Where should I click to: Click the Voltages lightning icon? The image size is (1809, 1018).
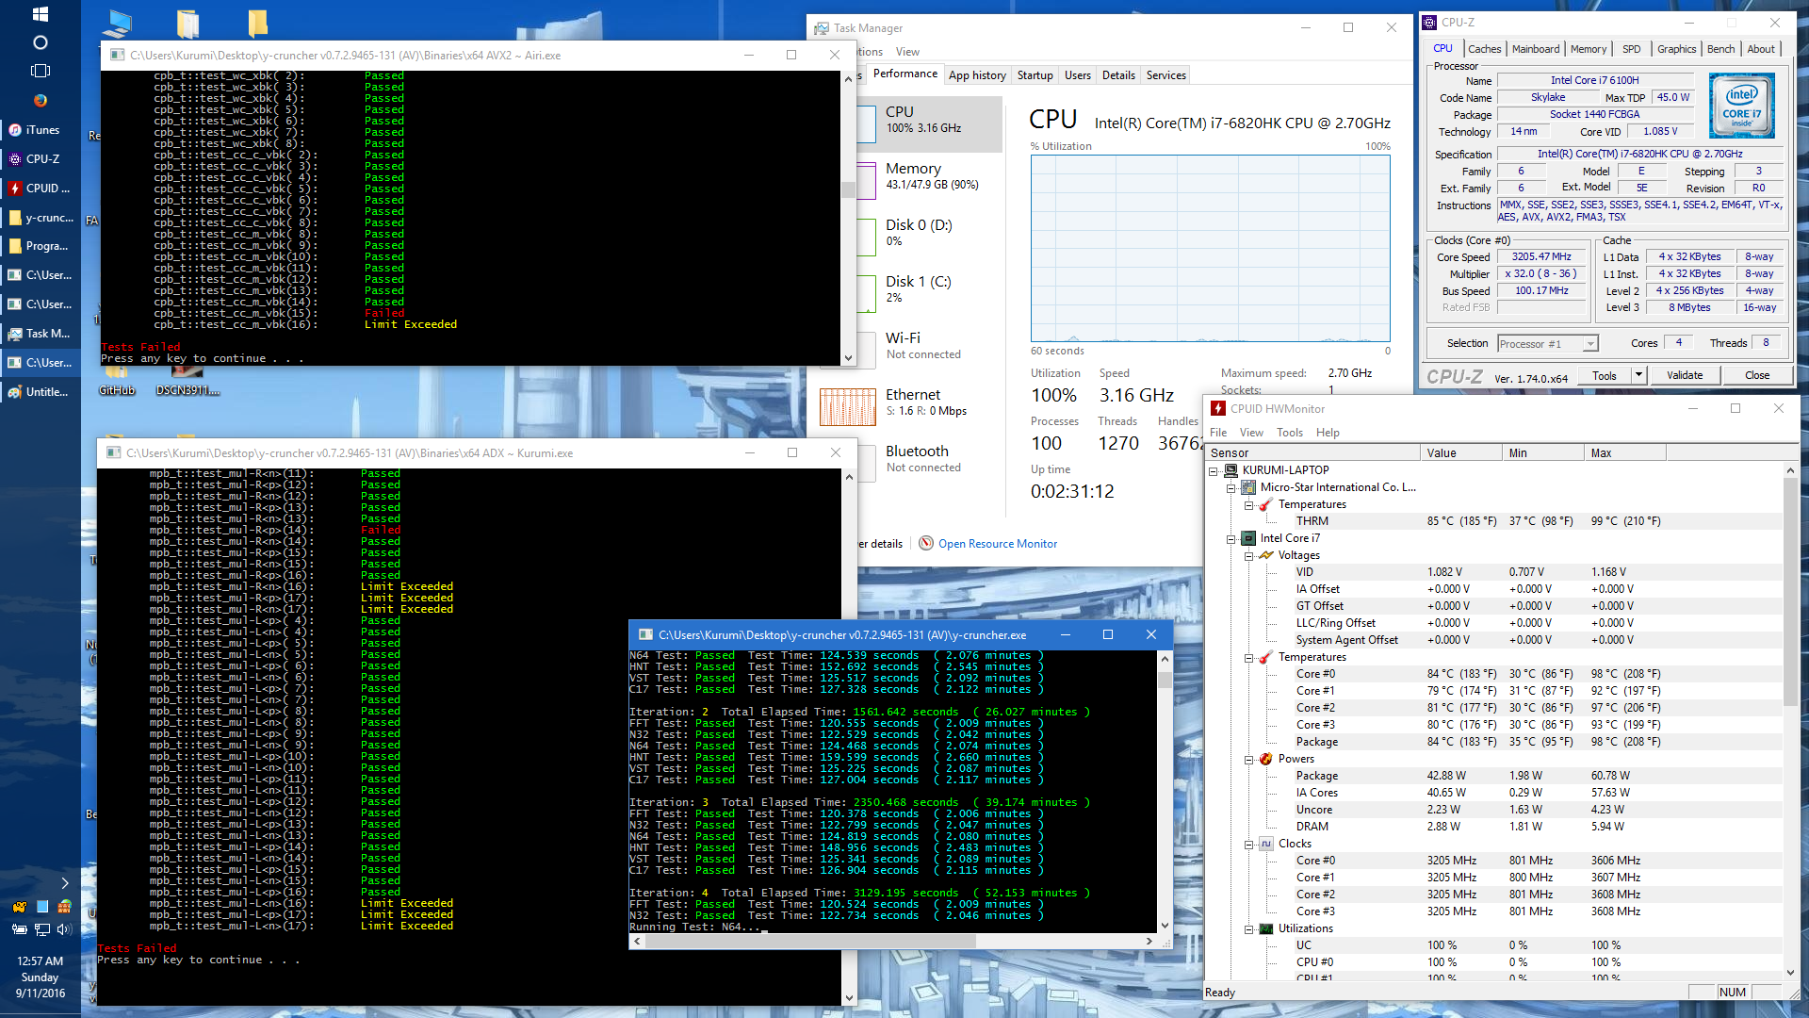[x=1265, y=555]
